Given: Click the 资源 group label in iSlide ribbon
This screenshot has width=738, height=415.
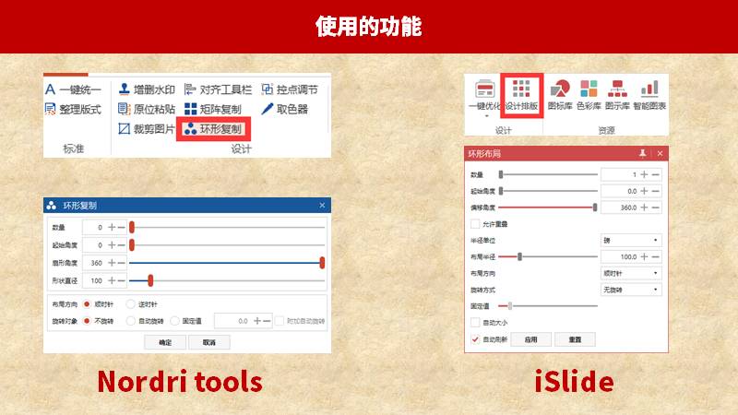Looking at the screenshot, I should [606, 130].
